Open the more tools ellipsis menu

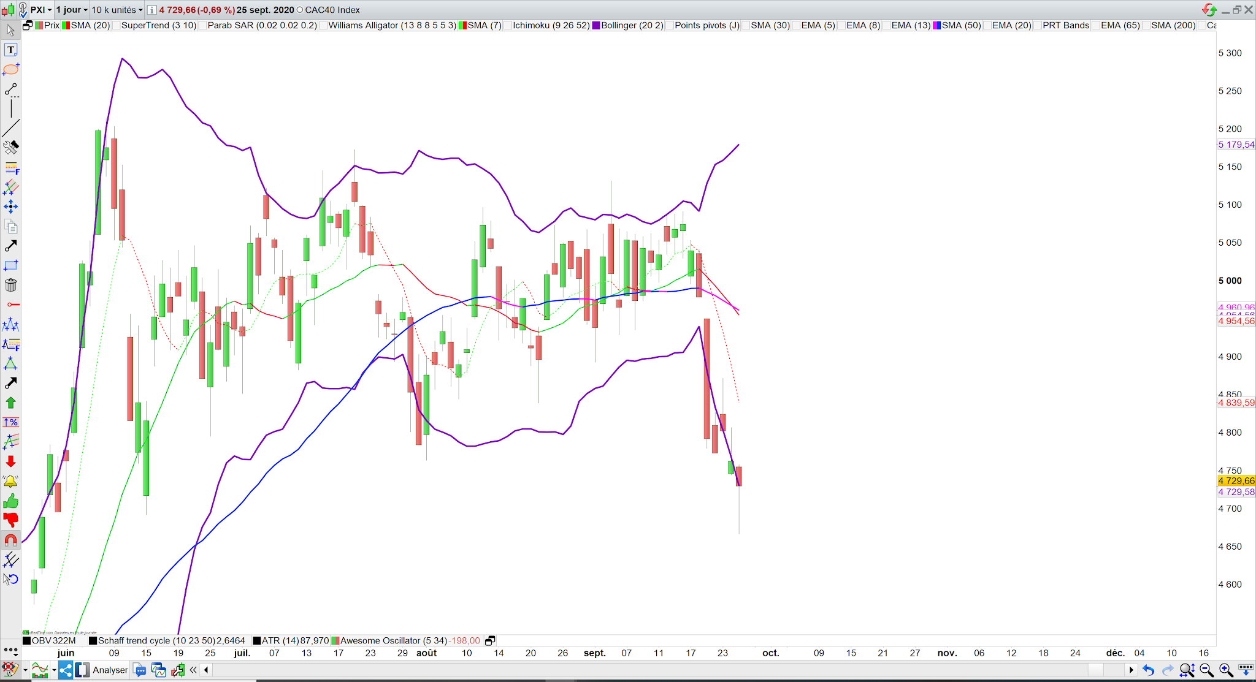coord(10,650)
